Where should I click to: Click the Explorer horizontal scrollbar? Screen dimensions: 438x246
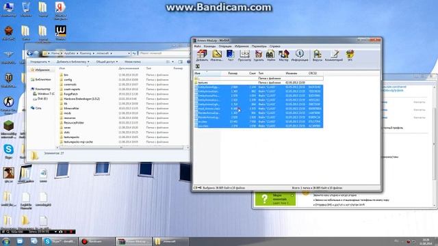point(120,148)
